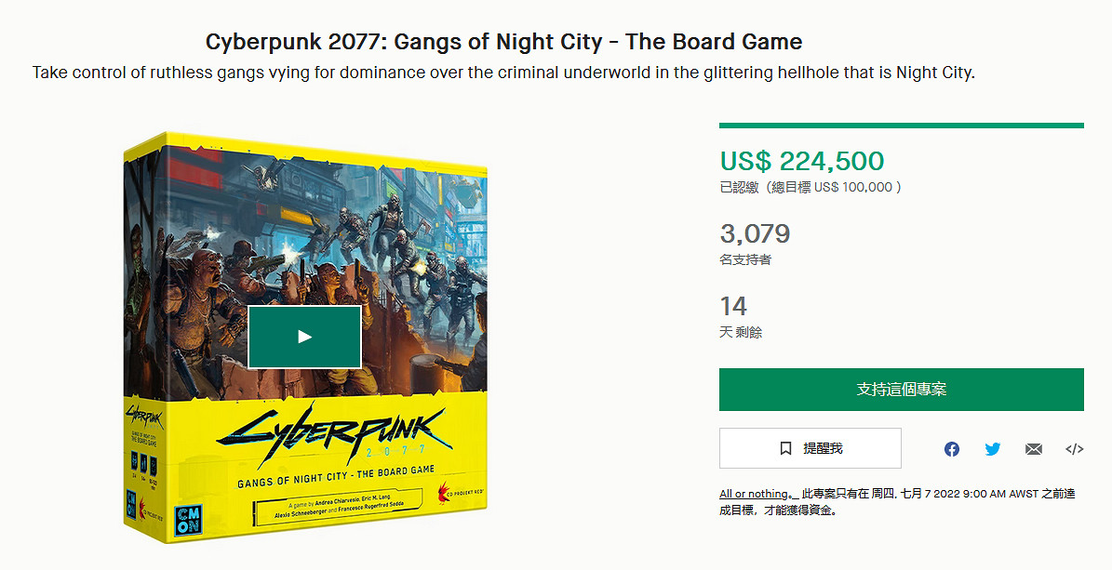Click the US$ 224,500 pledged amount
The width and height of the screenshot is (1112, 570).
tap(801, 161)
